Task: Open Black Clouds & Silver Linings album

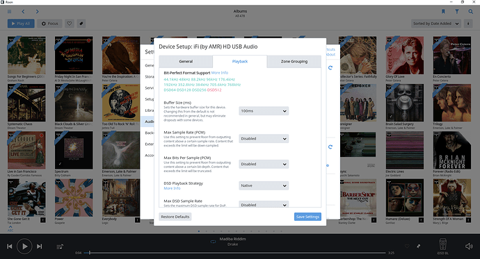Action: coord(74,103)
